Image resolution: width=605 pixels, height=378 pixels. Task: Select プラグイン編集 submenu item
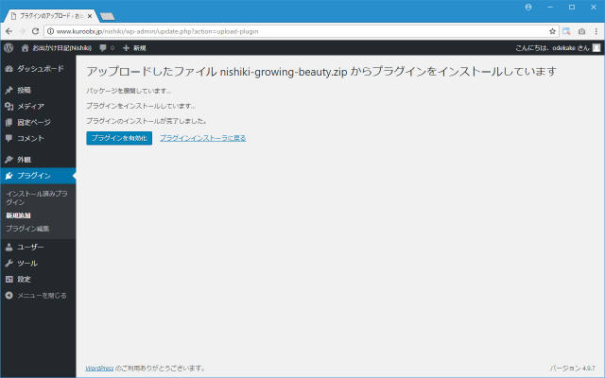[x=27, y=229]
